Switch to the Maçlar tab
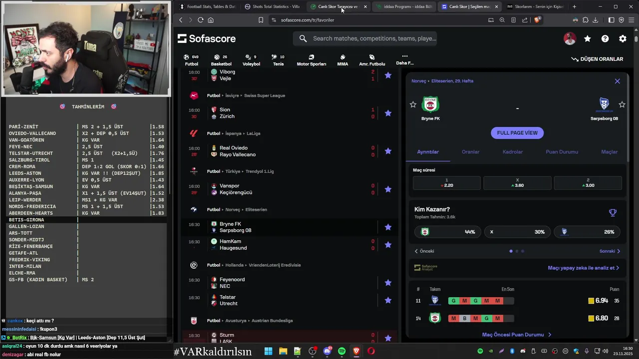 [x=609, y=152]
